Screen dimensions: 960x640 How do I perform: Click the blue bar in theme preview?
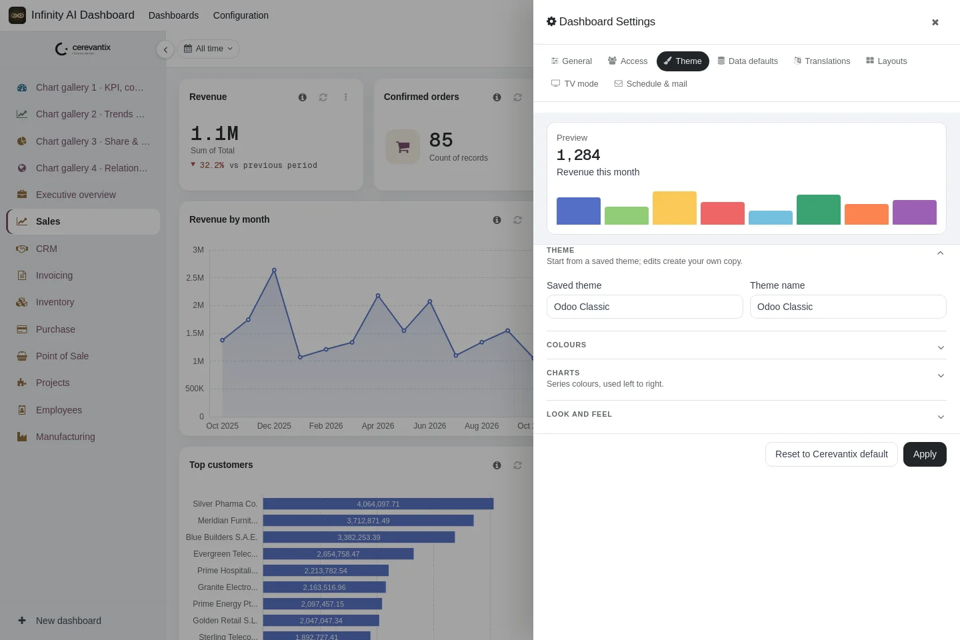(x=579, y=211)
